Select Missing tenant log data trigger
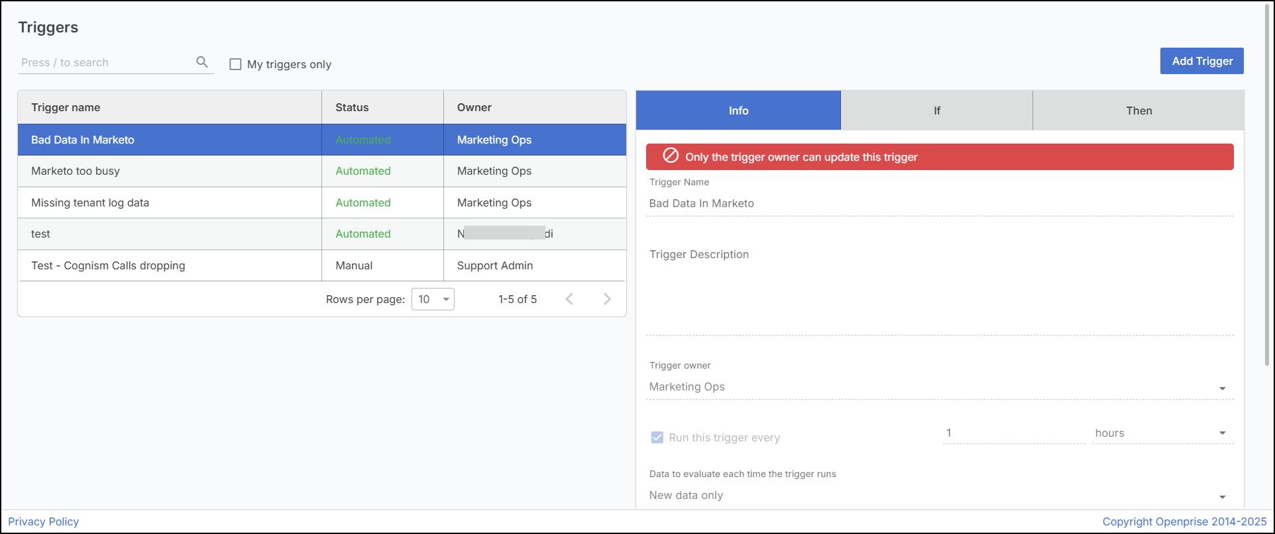This screenshot has width=1275, height=534. [322, 202]
